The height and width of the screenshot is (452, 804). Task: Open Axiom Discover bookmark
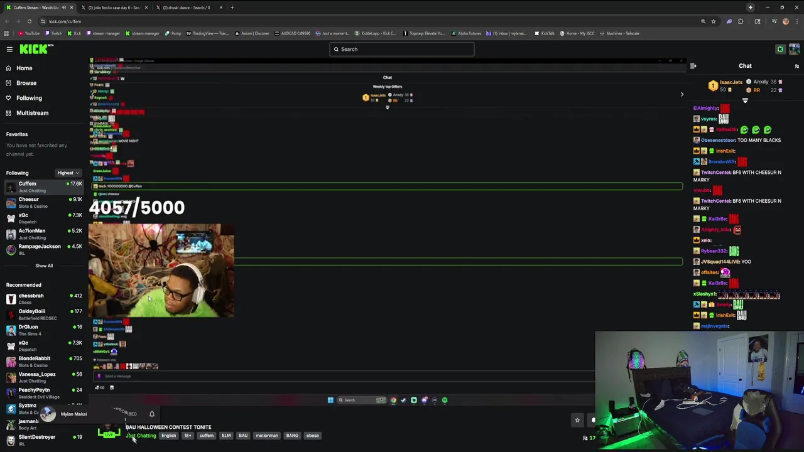click(x=253, y=33)
